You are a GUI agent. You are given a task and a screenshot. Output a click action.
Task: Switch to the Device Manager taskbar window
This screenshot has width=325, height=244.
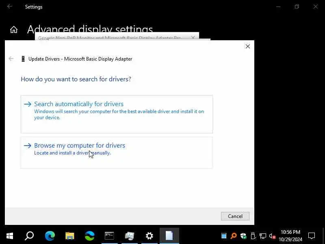tap(130, 236)
